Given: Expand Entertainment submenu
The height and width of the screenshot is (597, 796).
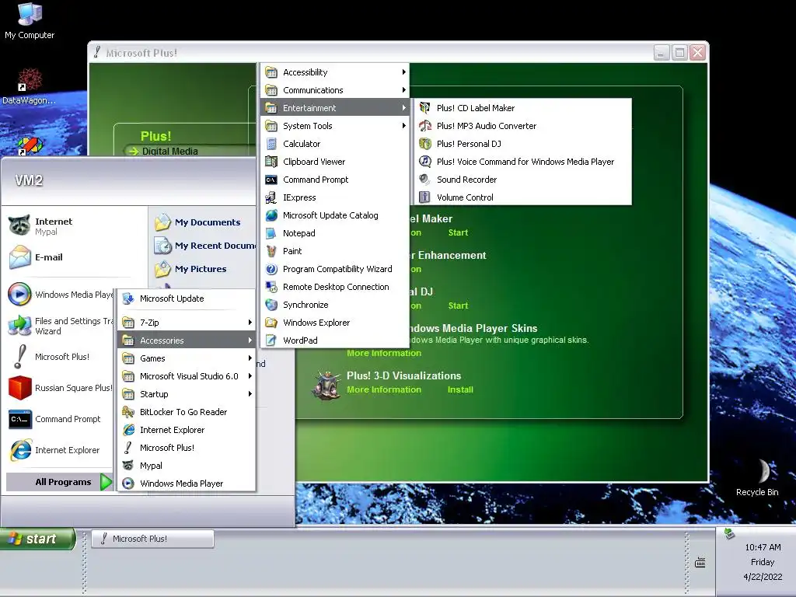Looking at the screenshot, I should pos(334,108).
